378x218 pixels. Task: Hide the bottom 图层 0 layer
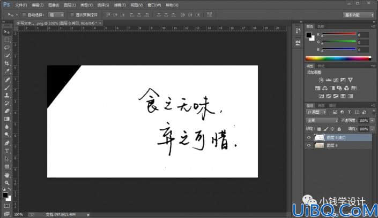[x=309, y=145]
